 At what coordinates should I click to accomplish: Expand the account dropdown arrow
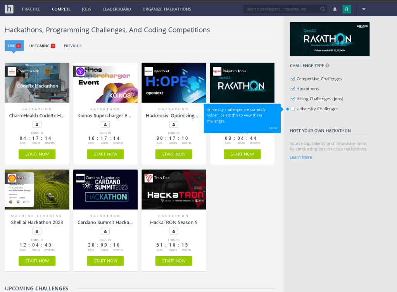(x=364, y=9)
